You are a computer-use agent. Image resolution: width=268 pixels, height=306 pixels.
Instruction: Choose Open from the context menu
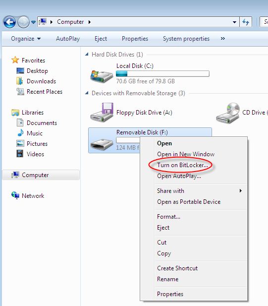click(x=194, y=143)
